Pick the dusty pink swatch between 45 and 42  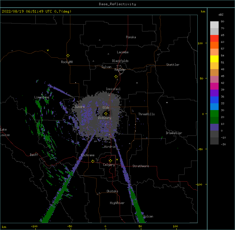point(214,79)
